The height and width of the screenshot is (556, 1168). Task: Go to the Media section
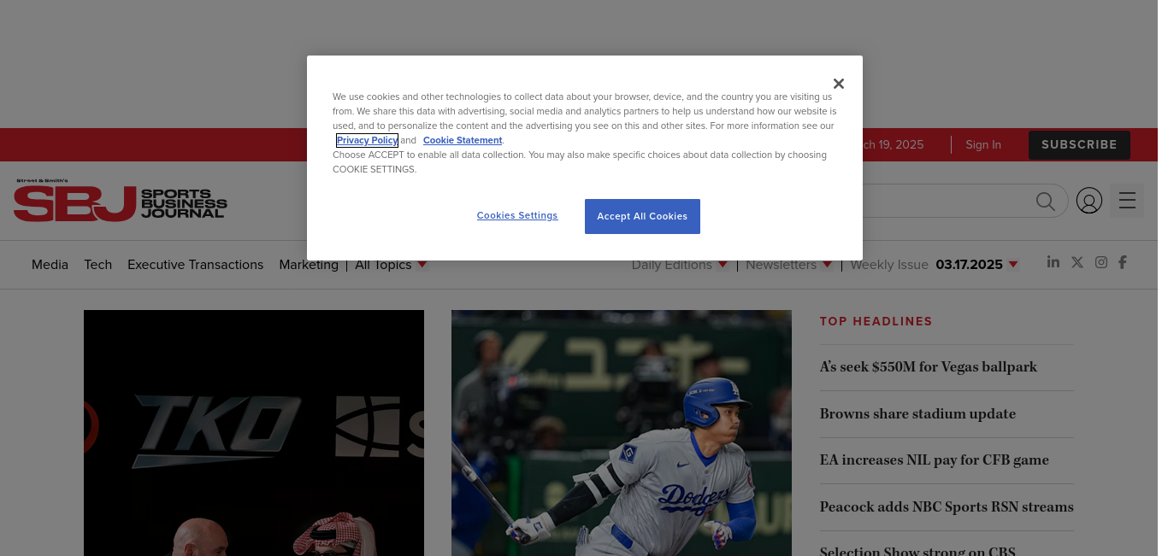[x=50, y=265]
